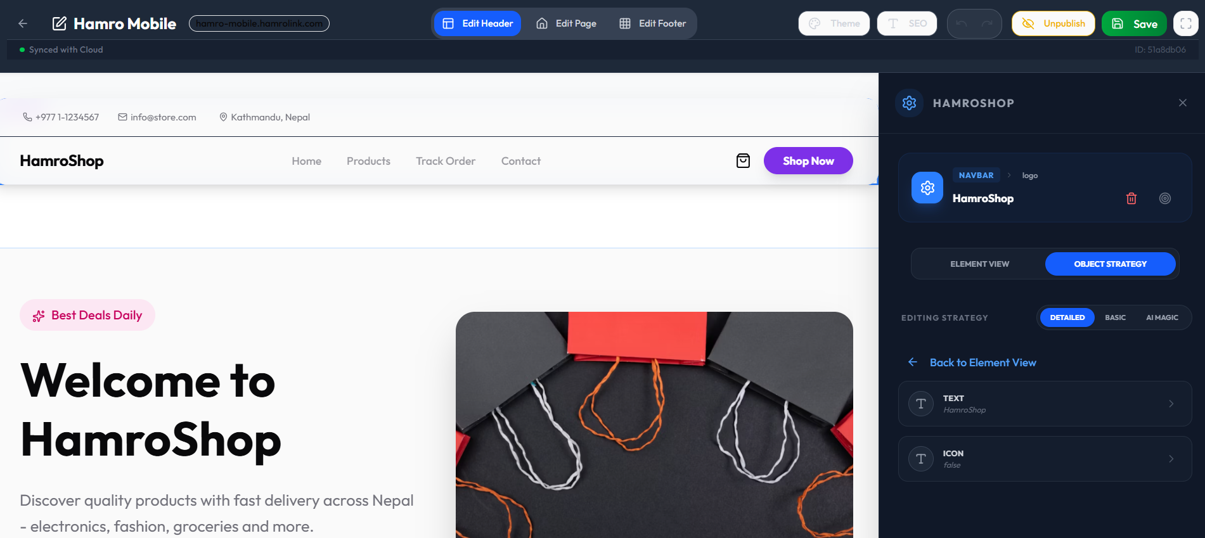
Task: Click the target locate icon beside trash
Action: coord(1164,198)
